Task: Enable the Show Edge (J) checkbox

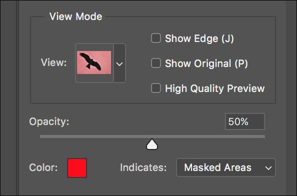Action: 156,38
